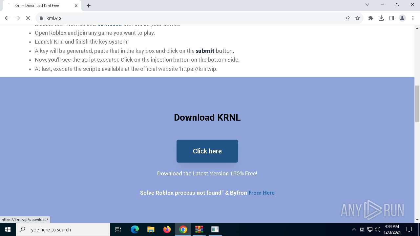Expand the tab search dropdown
Image resolution: width=420 pixels, height=236 pixels.
pos(367,5)
